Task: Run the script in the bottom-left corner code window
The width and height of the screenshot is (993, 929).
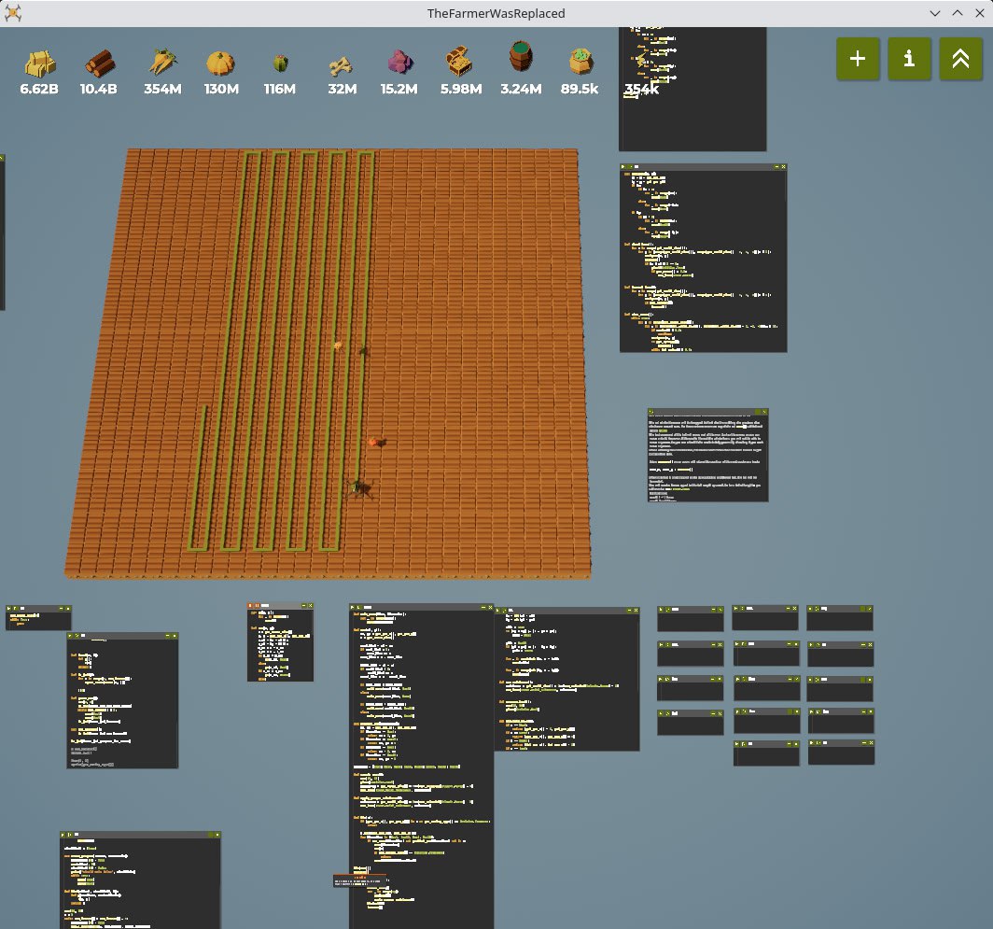Action: click(x=64, y=834)
